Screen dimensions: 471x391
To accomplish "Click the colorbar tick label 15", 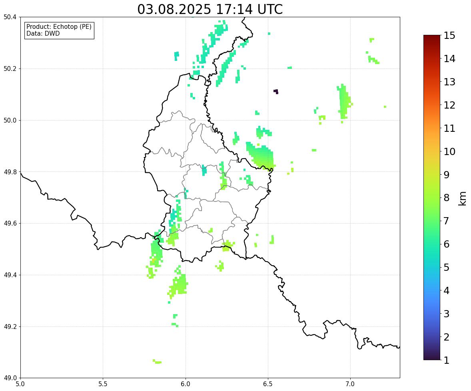I will (x=449, y=36).
